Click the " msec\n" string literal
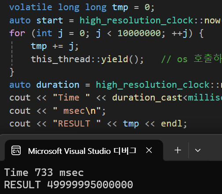 tap(77, 111)
